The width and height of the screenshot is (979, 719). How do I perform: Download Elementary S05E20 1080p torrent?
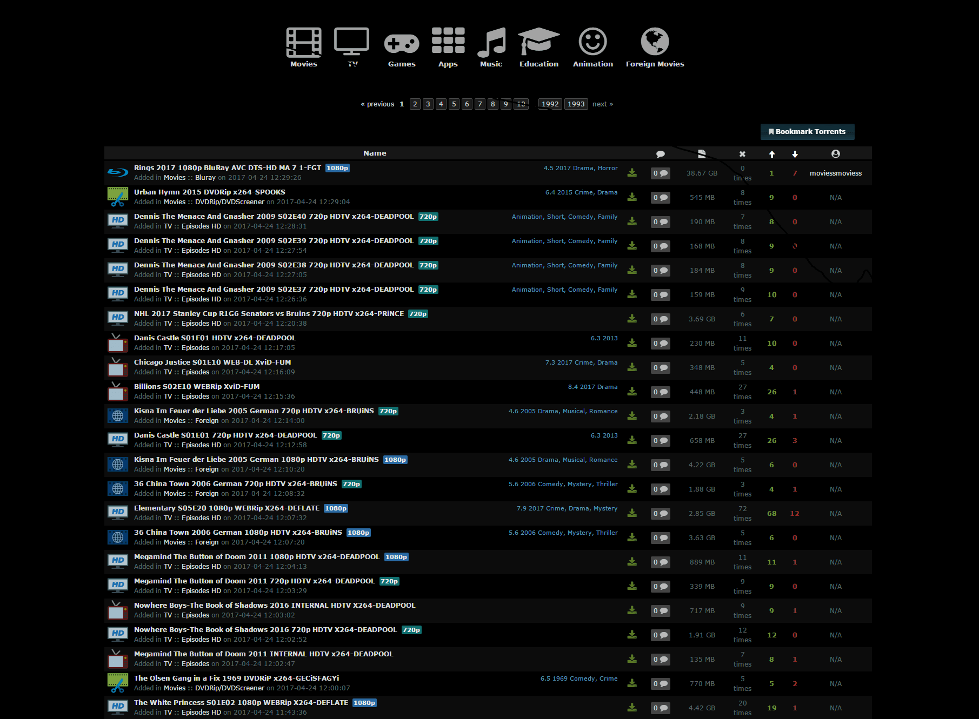pos(632,513)
